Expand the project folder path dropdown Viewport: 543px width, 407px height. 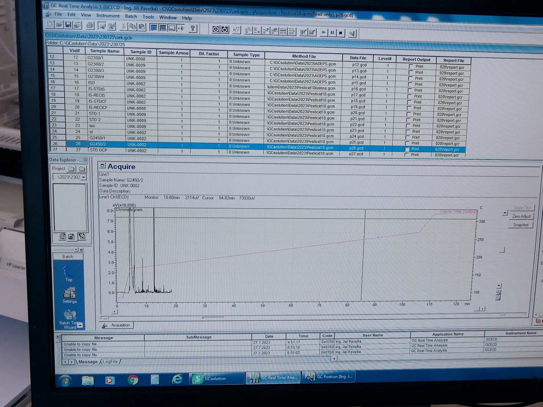coord(84,177)
